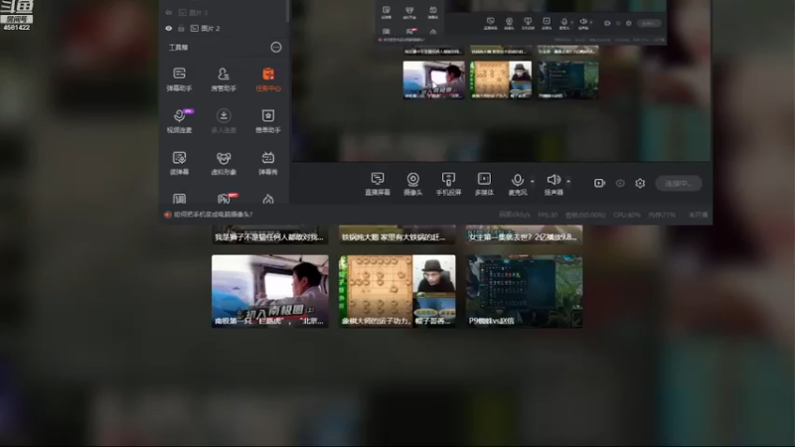Open the 南极 airplane window video thumbnail
Screen dimensions: 795x447
click(269, 291)
